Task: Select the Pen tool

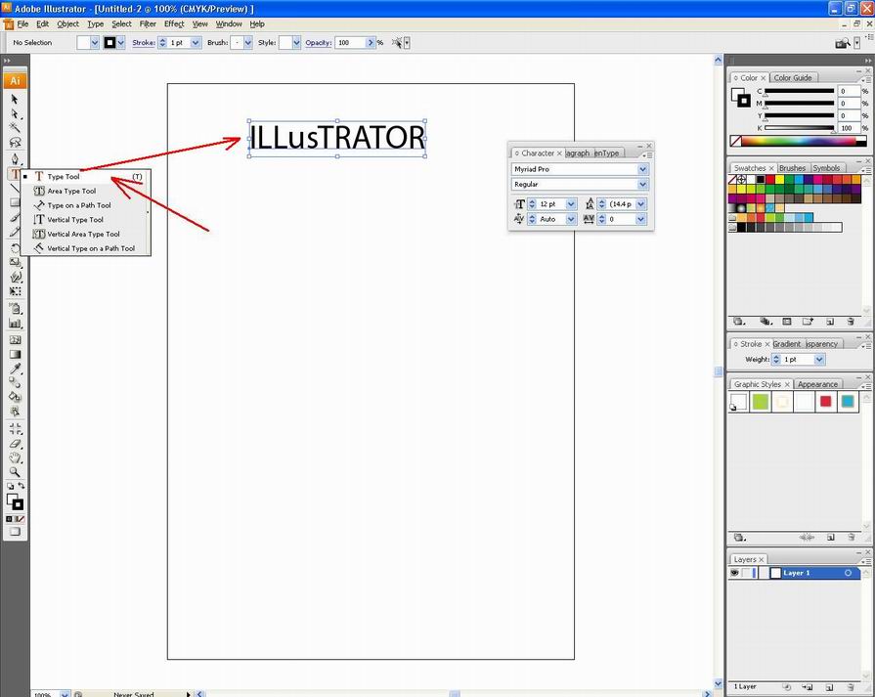Action: [x=15, y=159]
